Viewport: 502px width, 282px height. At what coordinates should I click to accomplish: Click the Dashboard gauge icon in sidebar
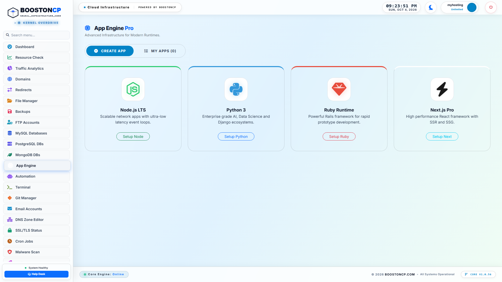pos(10,47)
